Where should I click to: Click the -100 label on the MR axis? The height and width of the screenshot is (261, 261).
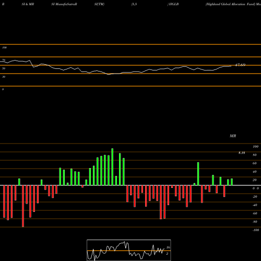coord(256,230)
